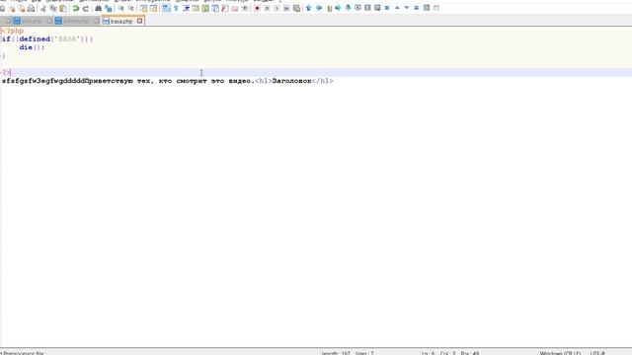Click the Paste clipboard icon
Screen dimensions: 632x355
pos(63,8)
